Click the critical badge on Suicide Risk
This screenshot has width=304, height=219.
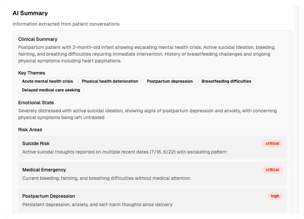272,143
